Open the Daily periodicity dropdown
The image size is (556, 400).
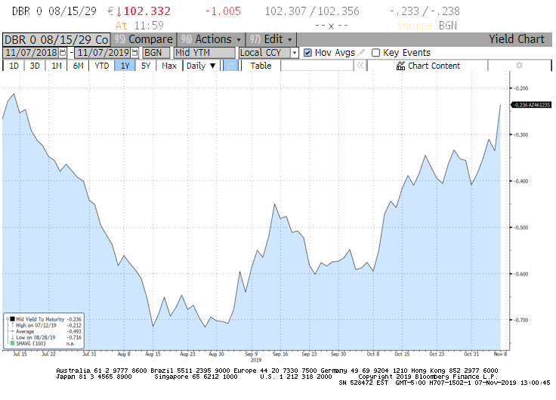201,66
